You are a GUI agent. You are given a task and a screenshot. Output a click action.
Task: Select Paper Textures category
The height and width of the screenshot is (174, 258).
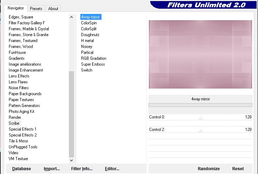pos(21,100)
